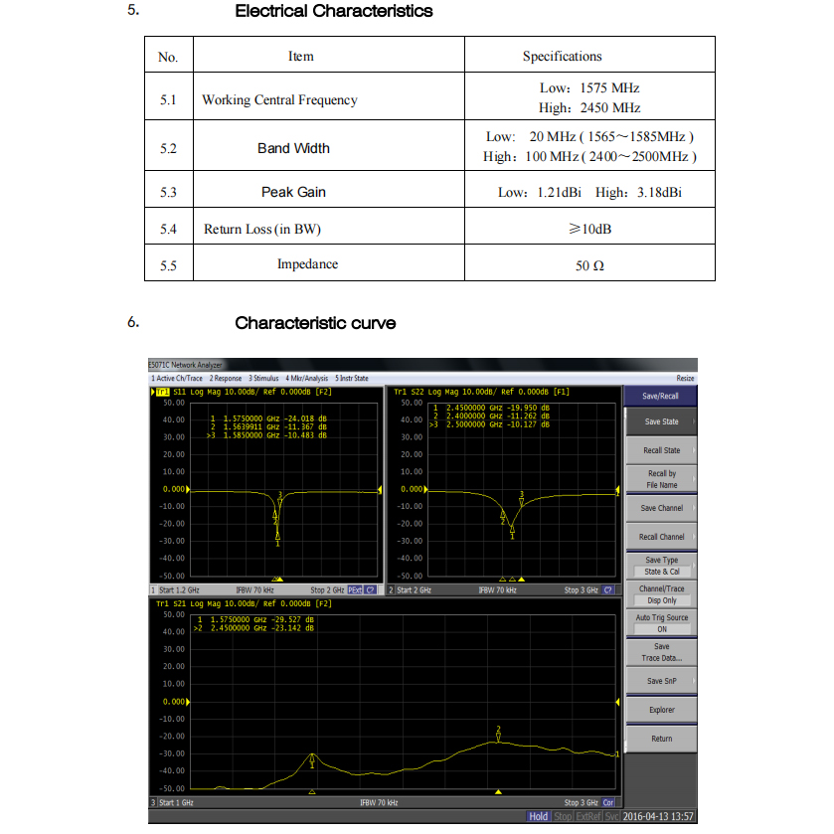Expand Save Type State & Cal options
This screenshot has height=834, width=834.
pos(661,566)
